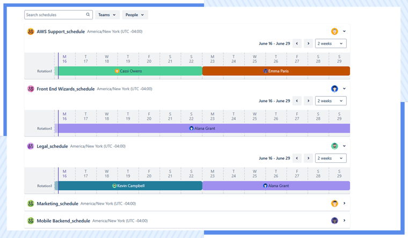The image size is (408, 238).
Task: Click the Marketing_schedule user avatar
Action: (334, 204)
